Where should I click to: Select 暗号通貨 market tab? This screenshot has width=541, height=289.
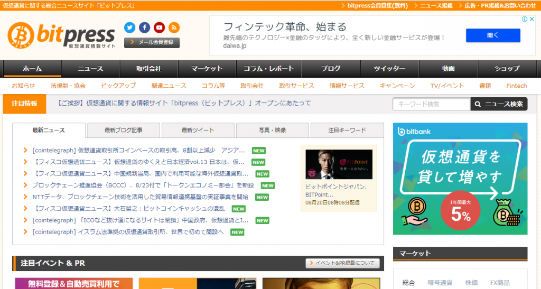coord(440,283)
